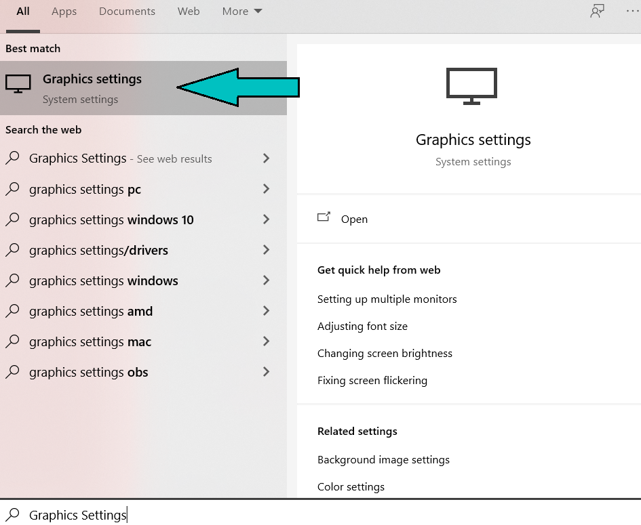This screenshot has width=641, height=525.
Task: Open 'Setting up multiple monitors' help link
Action: (387, 299)
